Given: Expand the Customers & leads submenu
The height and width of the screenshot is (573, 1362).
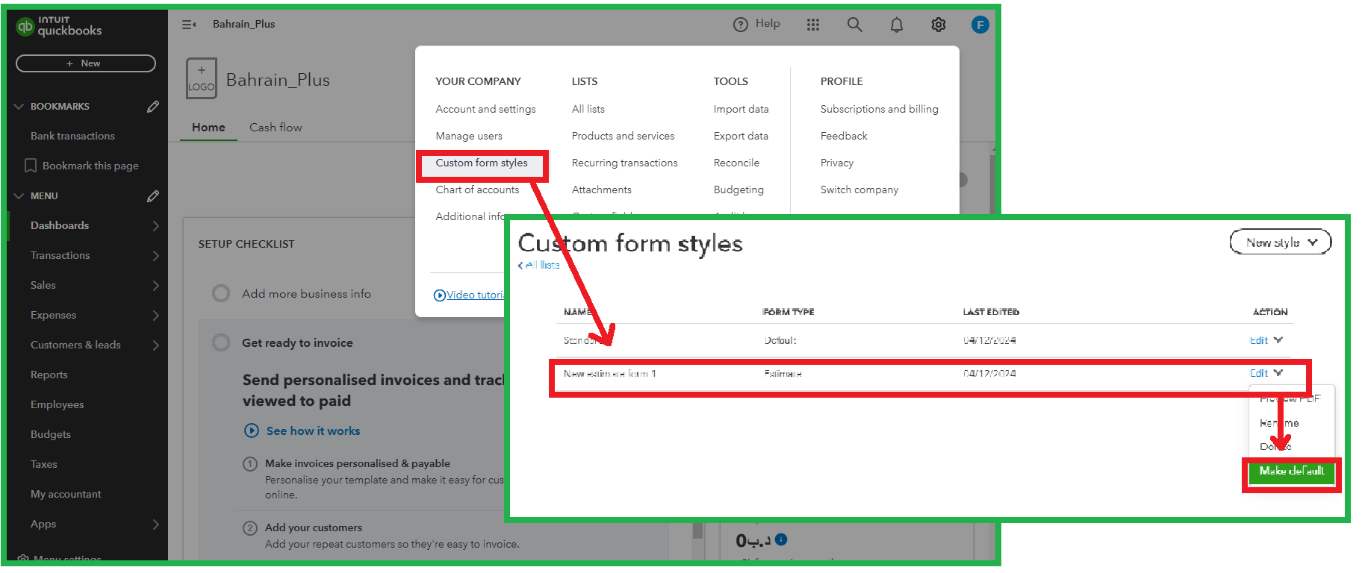Looking at the screenshot, I should click(155, 345).
